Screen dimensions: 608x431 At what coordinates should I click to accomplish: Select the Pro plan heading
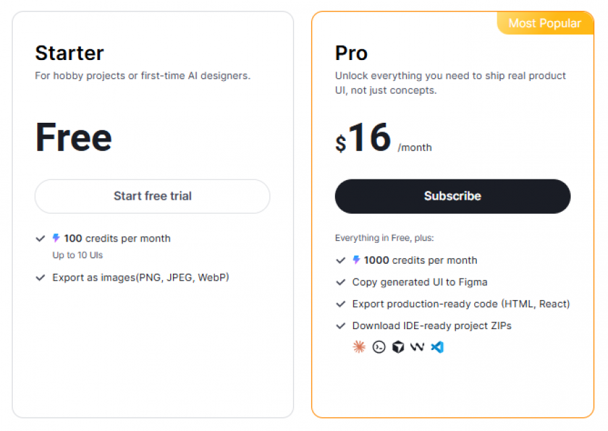[350, 53]
